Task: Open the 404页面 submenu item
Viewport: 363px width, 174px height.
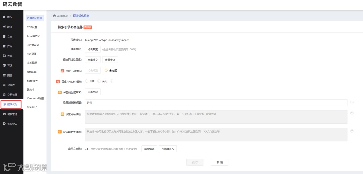Action: (x=32, y=54)
